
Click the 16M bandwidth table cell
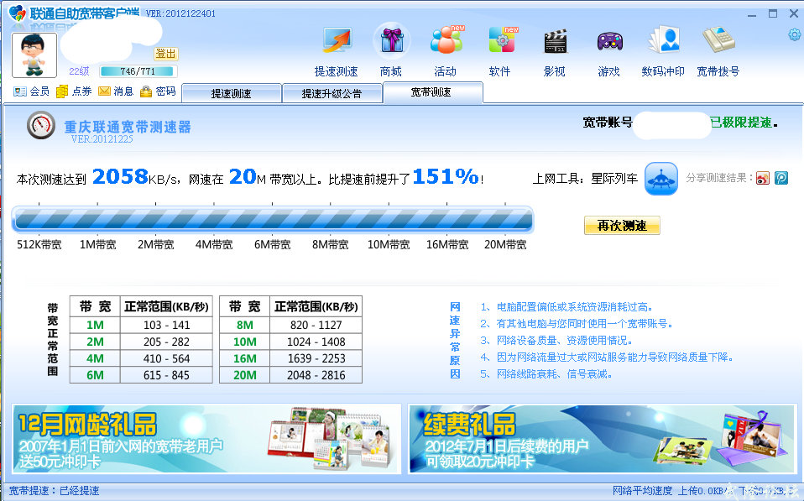pos(245,358)
